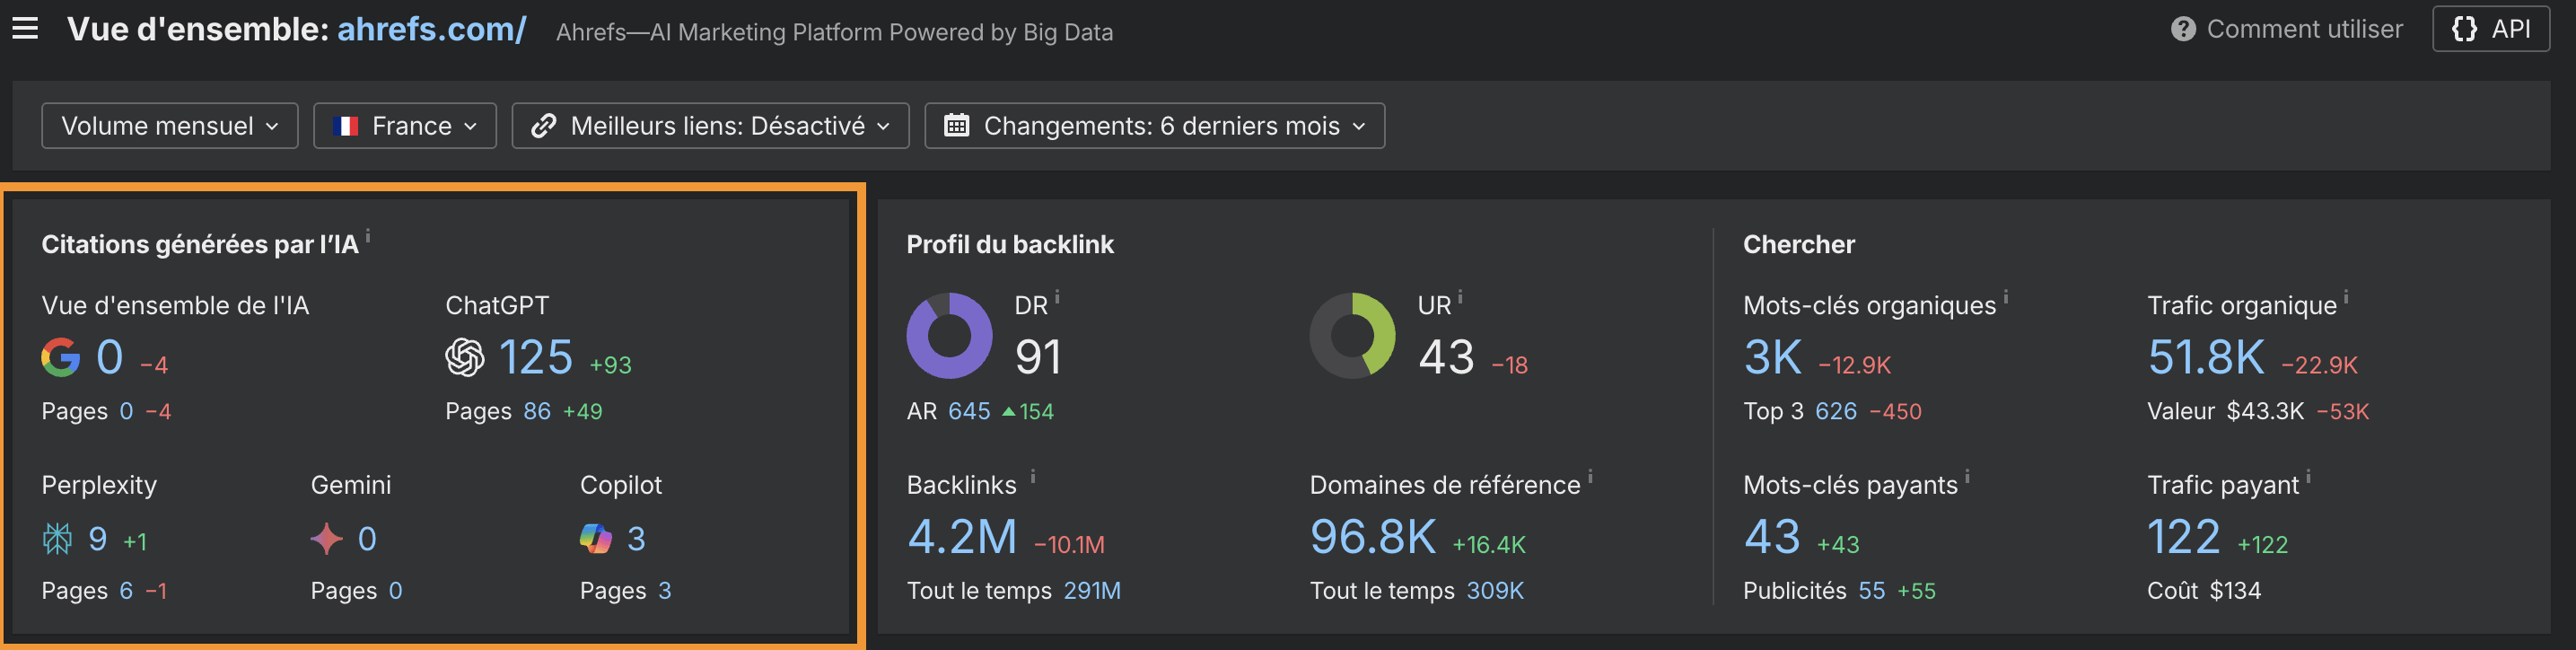2576x650 pixels.
Task: Show info tooltip next to DR
Action: pyautogui.click(x=1057, y=297)
